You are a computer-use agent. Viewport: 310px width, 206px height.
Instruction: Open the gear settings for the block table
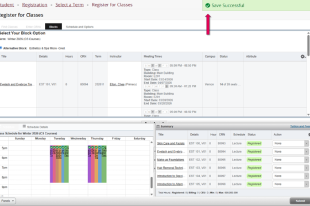tap(302, 56)
